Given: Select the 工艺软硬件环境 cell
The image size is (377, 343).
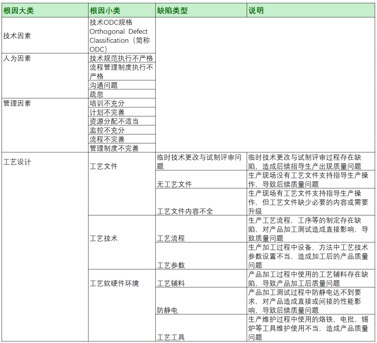Looking at the screenshot, I should [122, 305].
